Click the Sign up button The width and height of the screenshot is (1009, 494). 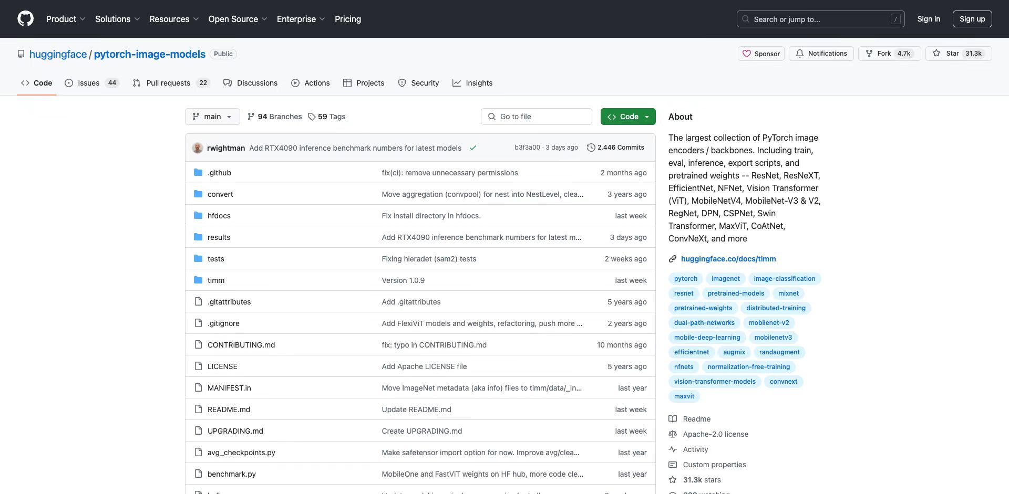pos(972,19)
